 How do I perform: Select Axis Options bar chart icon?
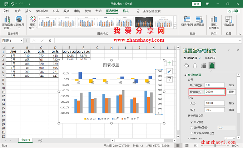(x=212, y=66)
